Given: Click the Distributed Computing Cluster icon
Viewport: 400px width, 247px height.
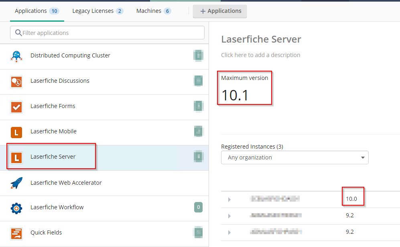Looking at the screenshot, I should [16, 57].
